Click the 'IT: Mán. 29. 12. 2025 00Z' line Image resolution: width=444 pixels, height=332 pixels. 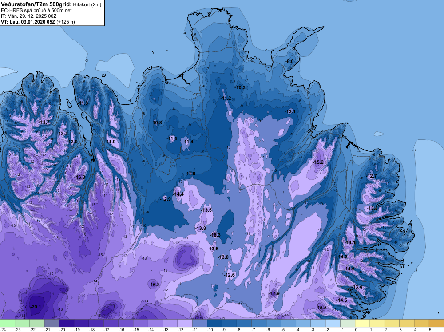[x=28, y=16]
